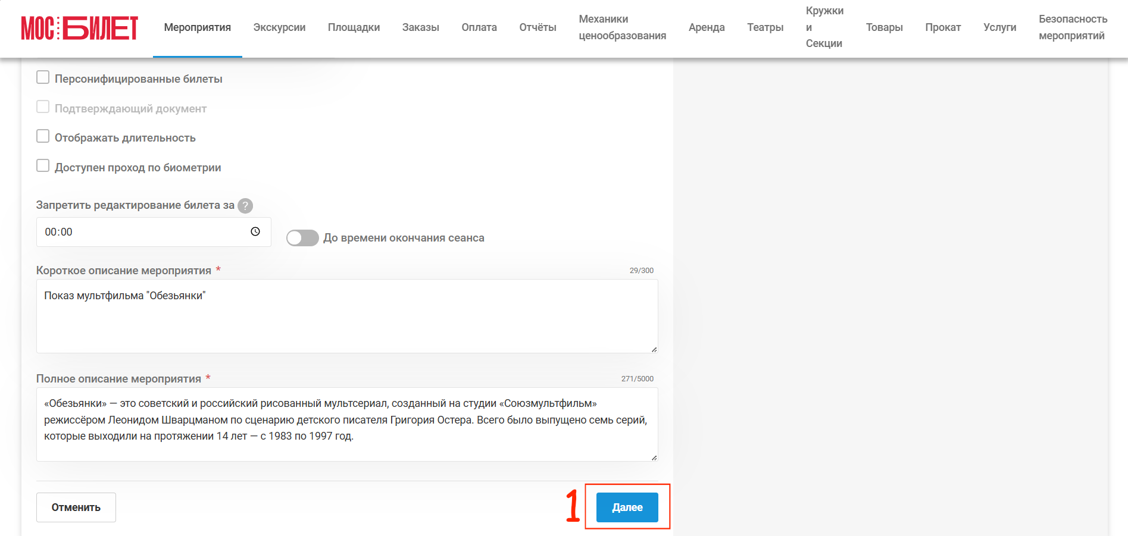Click the question mark help icon
Screen dimensions: 1128x536
pyautogui.click(x=245, y=205)
